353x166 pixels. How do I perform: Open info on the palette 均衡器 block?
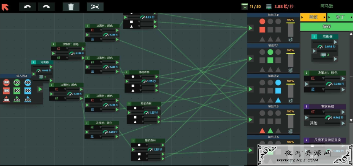click(x=314, y=37)
